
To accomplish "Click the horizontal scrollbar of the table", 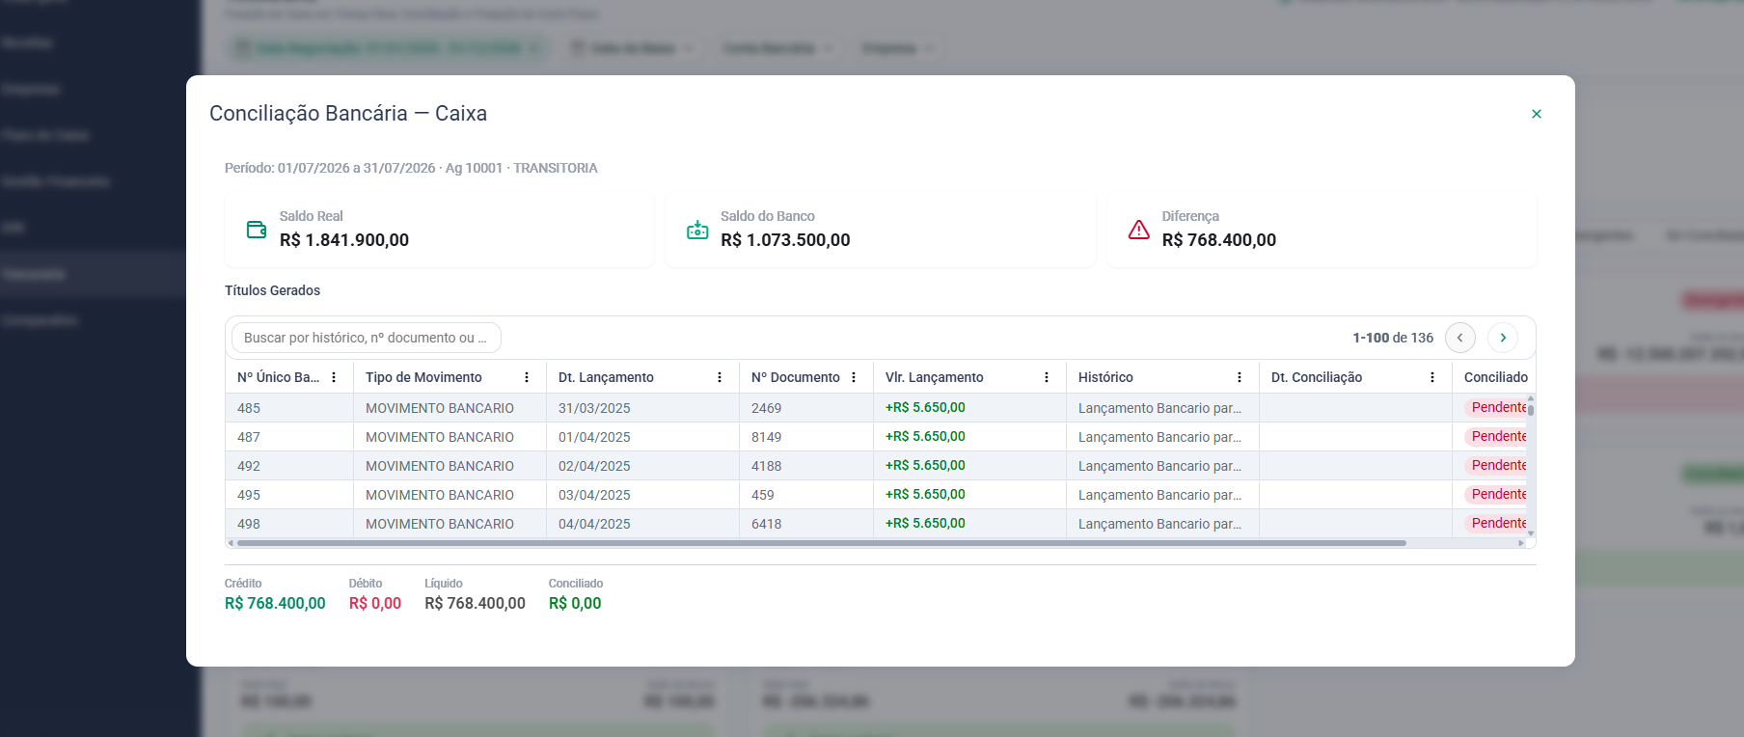I will coord(821,543).
